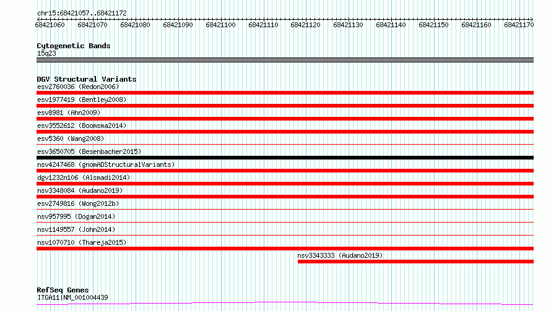551x311 pixels.
Task: Click the short red bar under nsv3343333 (Audano2019)
Action: tap(415, 262)
